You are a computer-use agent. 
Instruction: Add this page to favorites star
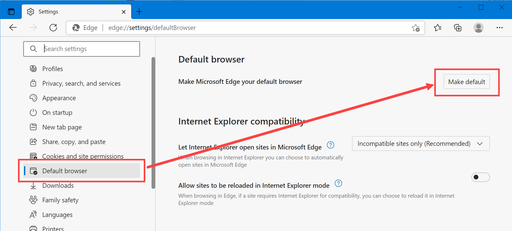click(415, 28)
